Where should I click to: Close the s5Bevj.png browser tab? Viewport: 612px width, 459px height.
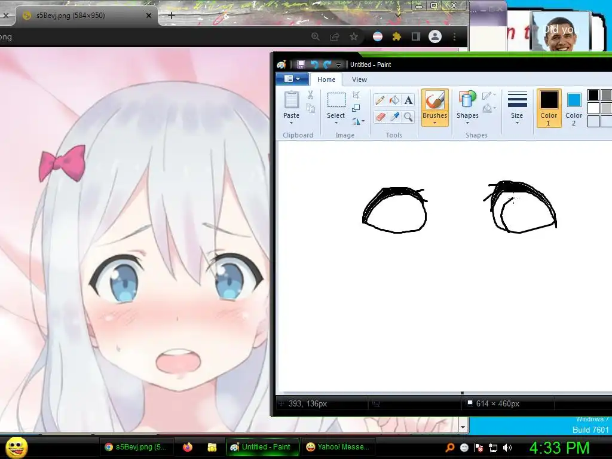click(149, 16)
